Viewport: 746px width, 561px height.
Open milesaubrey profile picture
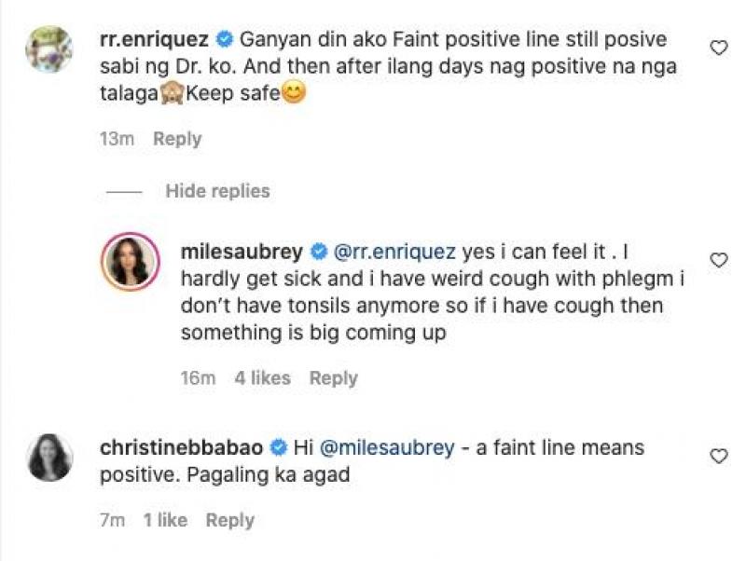(130, 262)
